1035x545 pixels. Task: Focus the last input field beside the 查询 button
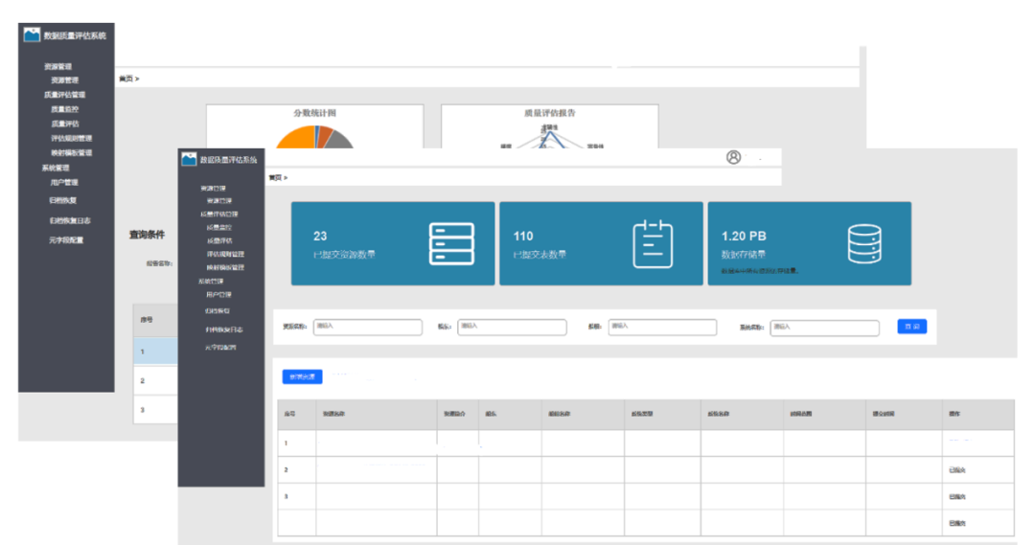pos(824,327)
